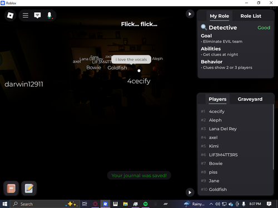278x208 pixels.
Task: Open the orange journal book icon
Action: [x=11, y=189]
